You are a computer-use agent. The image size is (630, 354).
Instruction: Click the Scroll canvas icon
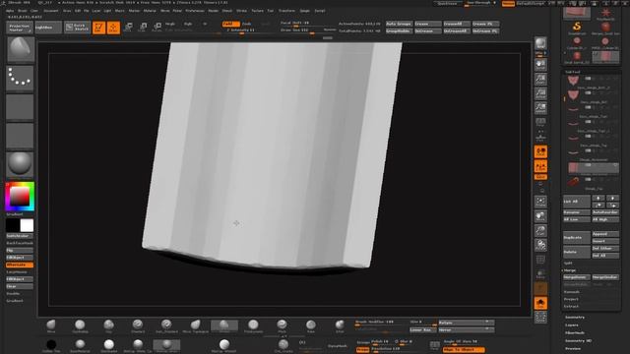click(540, 65)
